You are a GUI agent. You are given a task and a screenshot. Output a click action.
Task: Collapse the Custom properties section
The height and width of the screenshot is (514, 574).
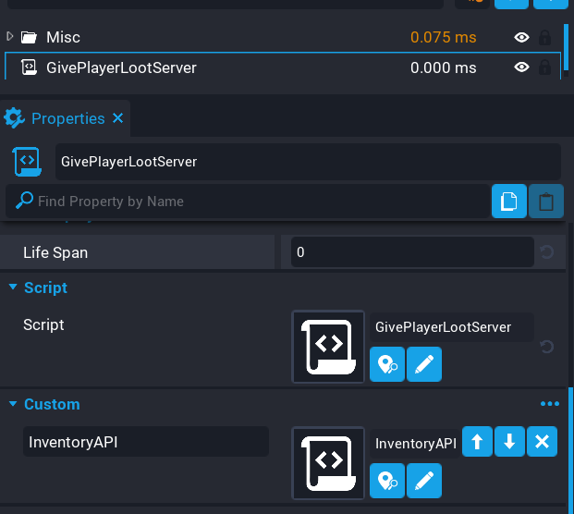[x=13, y=404]
